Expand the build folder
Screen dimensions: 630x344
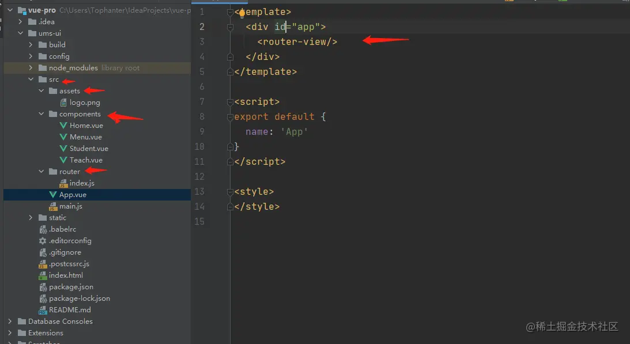31,44
